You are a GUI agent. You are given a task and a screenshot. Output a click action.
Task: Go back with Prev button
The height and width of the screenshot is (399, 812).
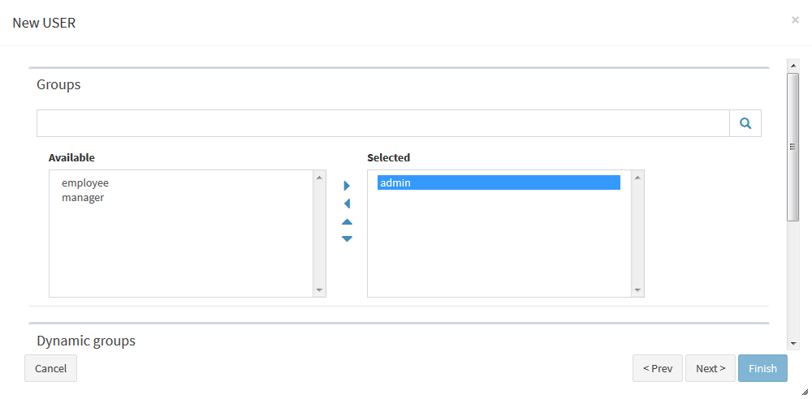click(x=658, y=368)
